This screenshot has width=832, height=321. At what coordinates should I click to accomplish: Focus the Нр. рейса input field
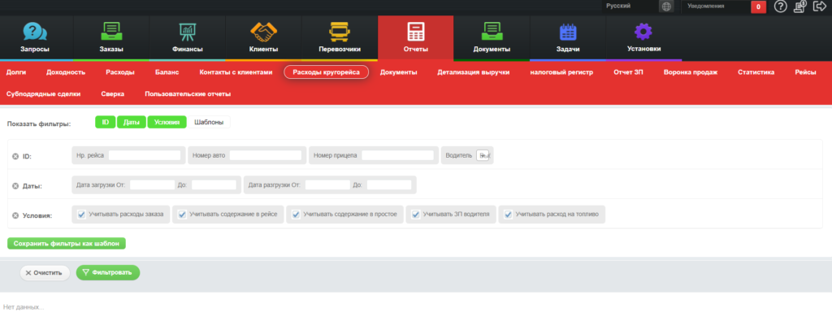point(145,155)
